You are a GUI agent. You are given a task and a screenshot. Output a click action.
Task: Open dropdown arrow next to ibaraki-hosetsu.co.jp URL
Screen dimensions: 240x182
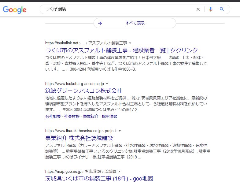point(120,131)
